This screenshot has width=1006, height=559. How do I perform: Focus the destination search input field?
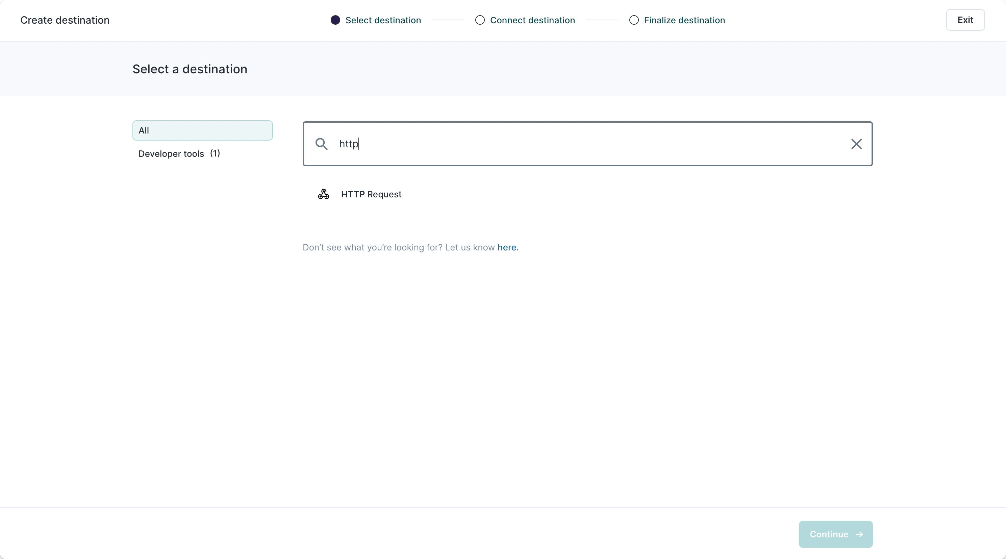tap(587, 144)
